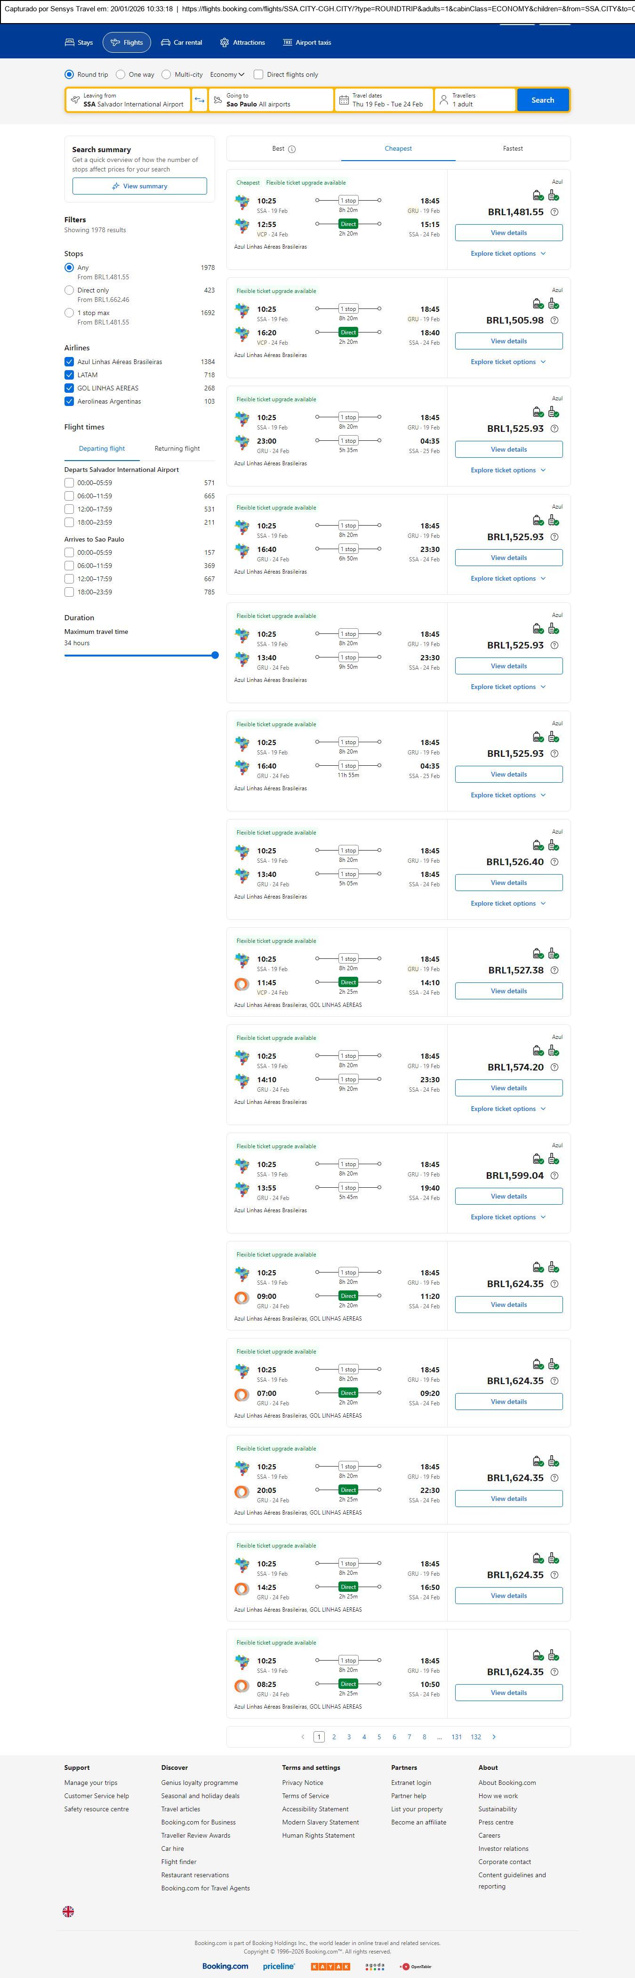Click the calendar icon in Travel dates field

(x=344, y=100)
